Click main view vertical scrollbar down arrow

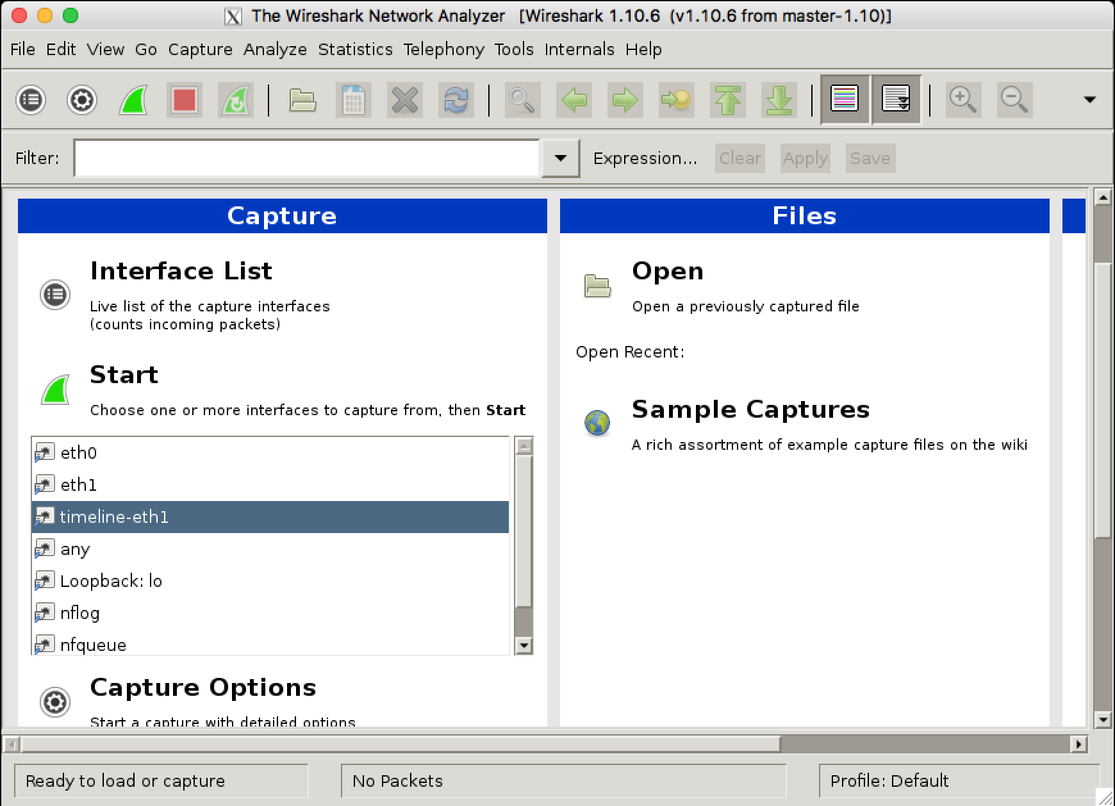tap(1103, 720)
